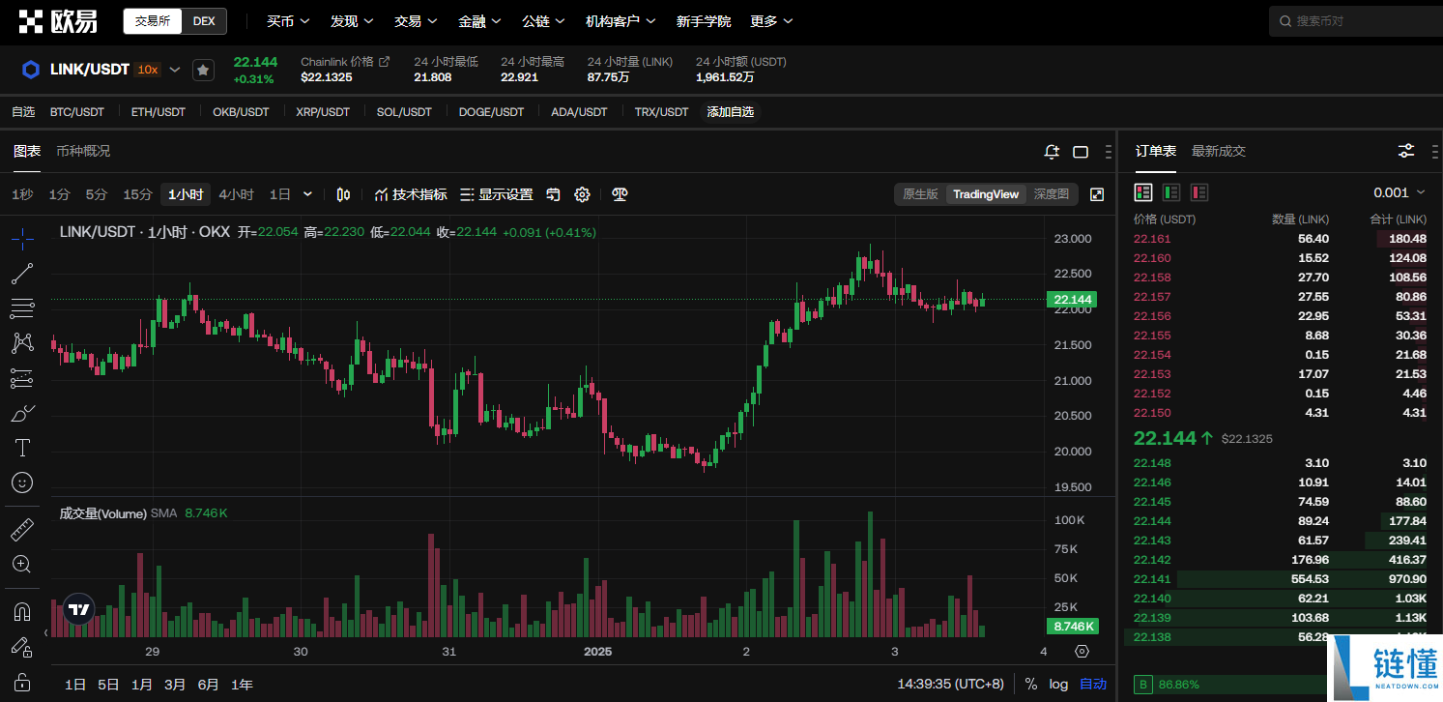Open the 币种概况 tab
Image resolution: width=1443 pixels, height=702 pixels.
(x=83, y=151)
